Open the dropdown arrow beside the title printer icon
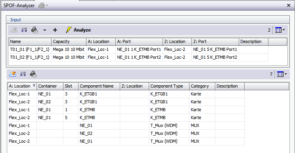 pos(47,6)
